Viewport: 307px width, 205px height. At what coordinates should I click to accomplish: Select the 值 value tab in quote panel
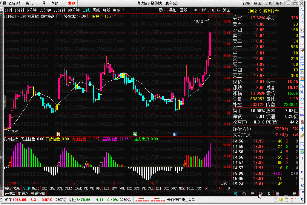click(278, 194)
